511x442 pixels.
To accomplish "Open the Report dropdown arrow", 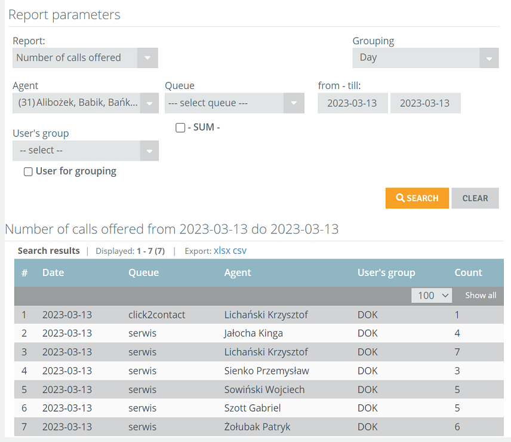I will tap(147, 58).
